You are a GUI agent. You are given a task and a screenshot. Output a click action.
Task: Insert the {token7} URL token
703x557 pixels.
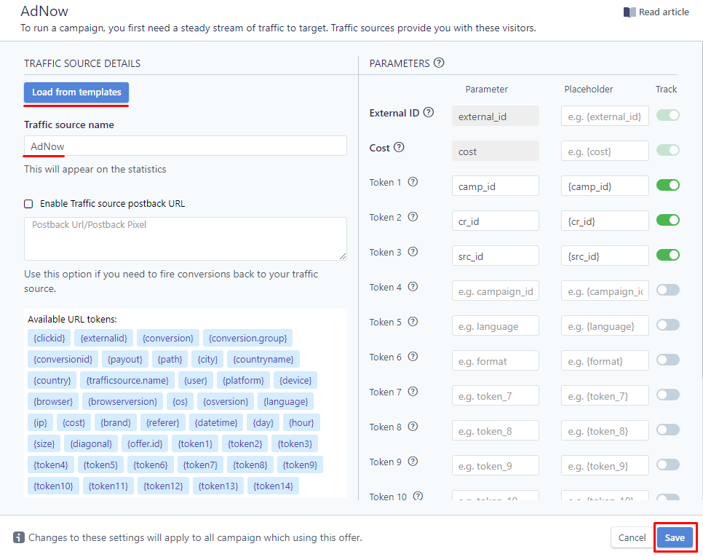point(200,465)
